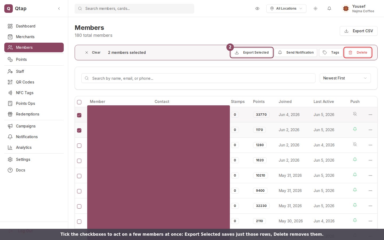Viewport: 384px width, 240px height.
Task: Open more options for the 33770 points row
Action: (370, 115)
